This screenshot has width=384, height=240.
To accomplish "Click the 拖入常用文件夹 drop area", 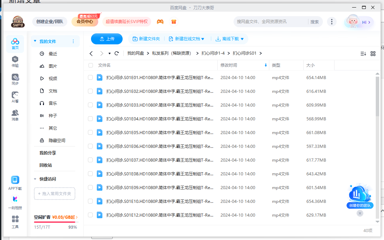I will (54, 194).
